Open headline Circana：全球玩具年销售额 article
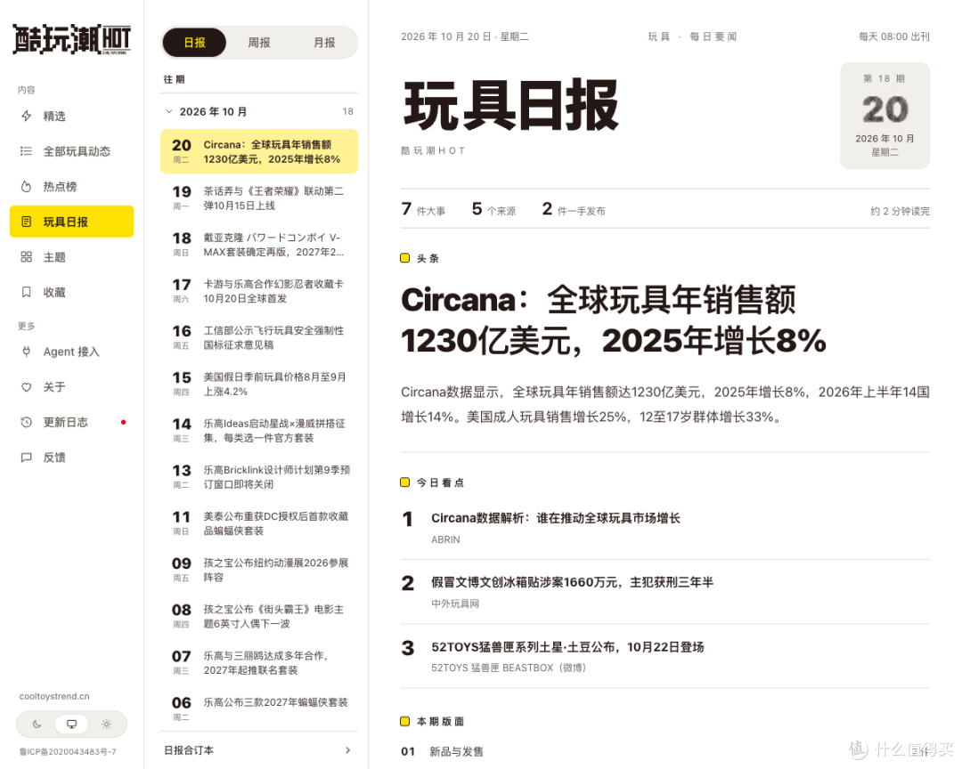Screen dimensions: 962x769 pos(614,320)
